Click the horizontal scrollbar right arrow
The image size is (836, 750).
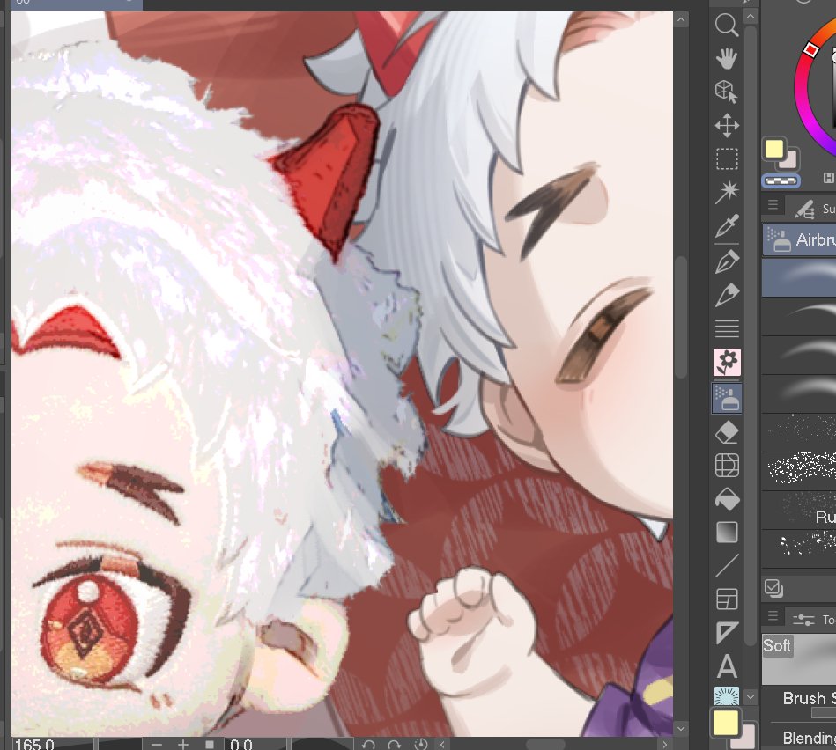click(x=664, y=744)
